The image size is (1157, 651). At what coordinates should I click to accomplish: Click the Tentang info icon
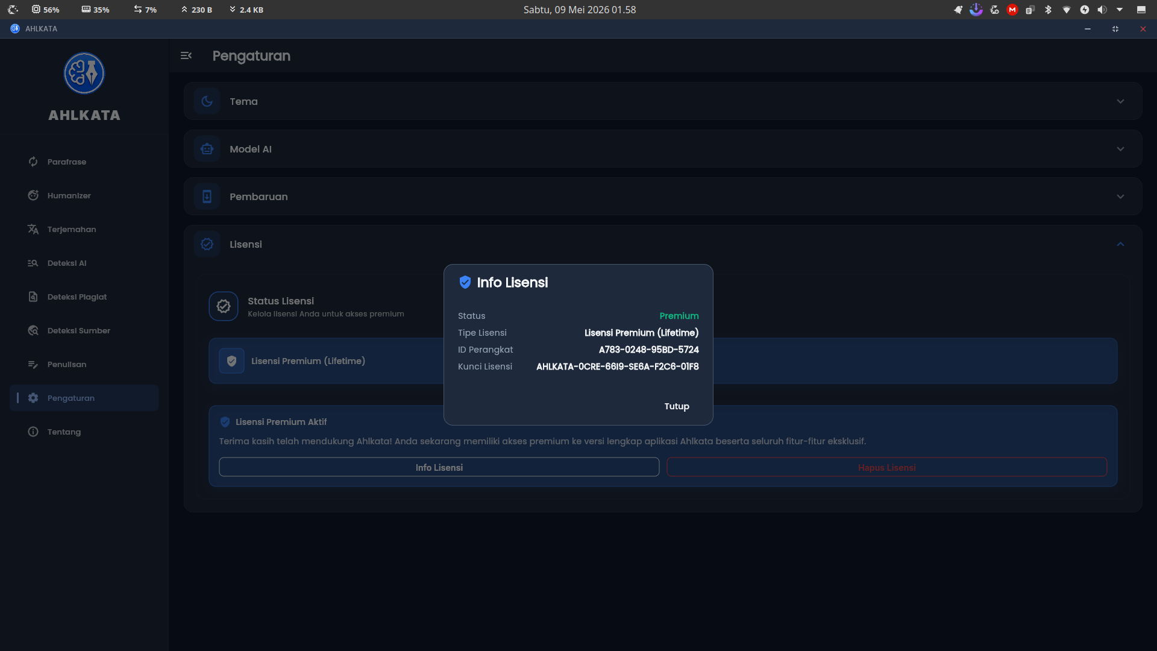coord(33,432)
